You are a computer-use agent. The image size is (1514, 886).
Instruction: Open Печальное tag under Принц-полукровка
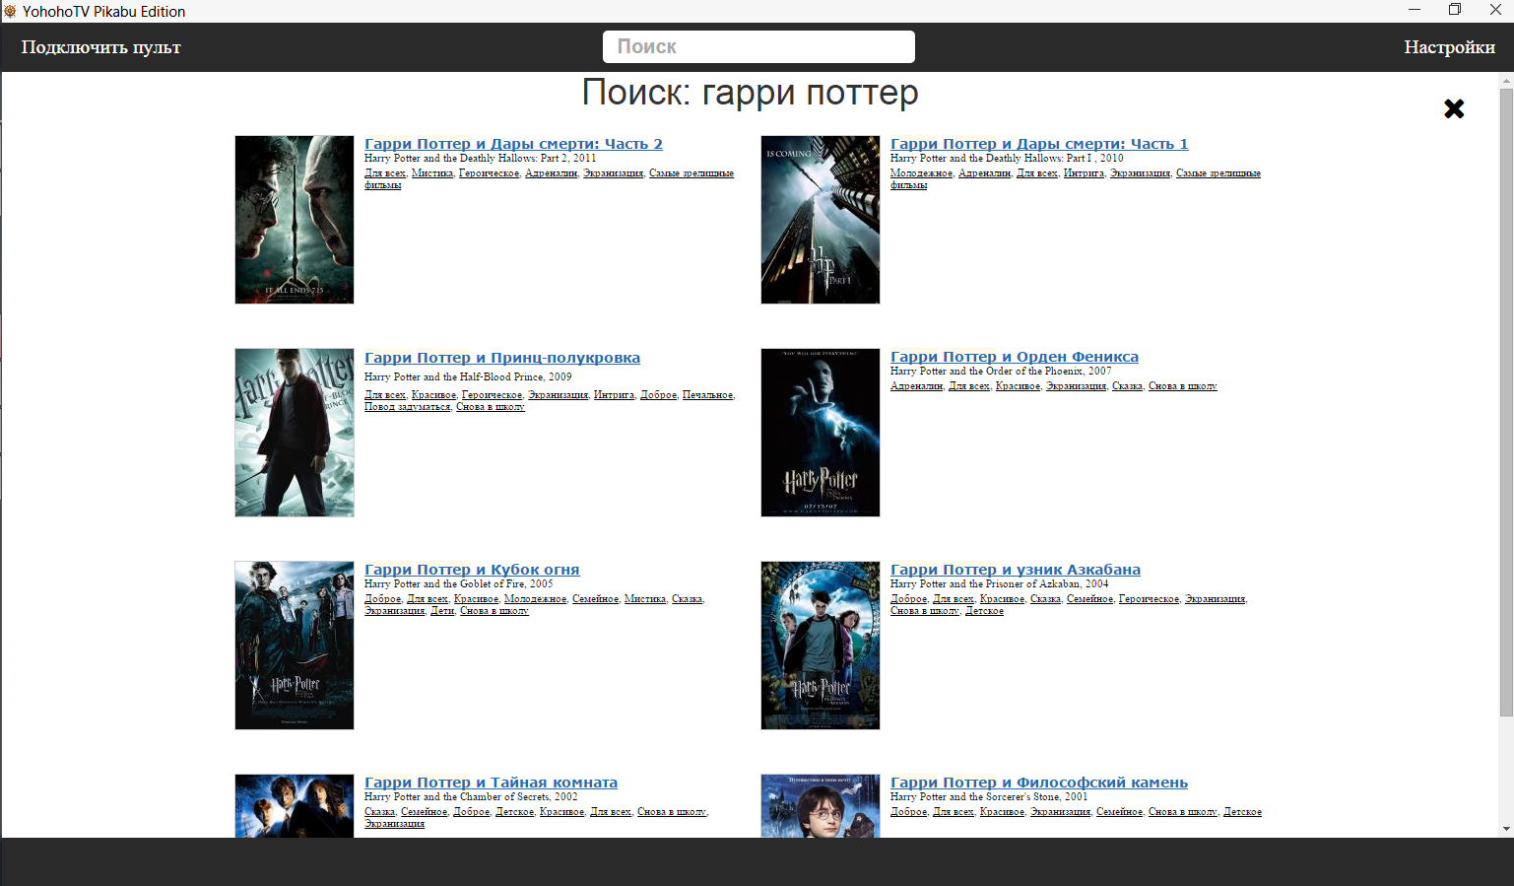[707, 395]
